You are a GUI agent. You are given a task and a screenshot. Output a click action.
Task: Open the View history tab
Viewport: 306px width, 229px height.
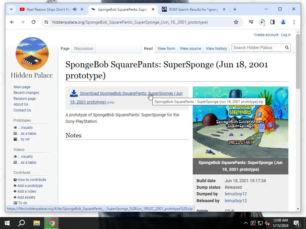click(x=216, y=49)
